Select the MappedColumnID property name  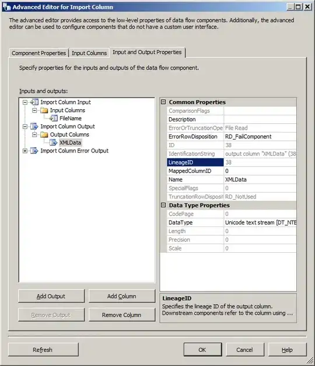pyautogui.click(x=190, y=171)
